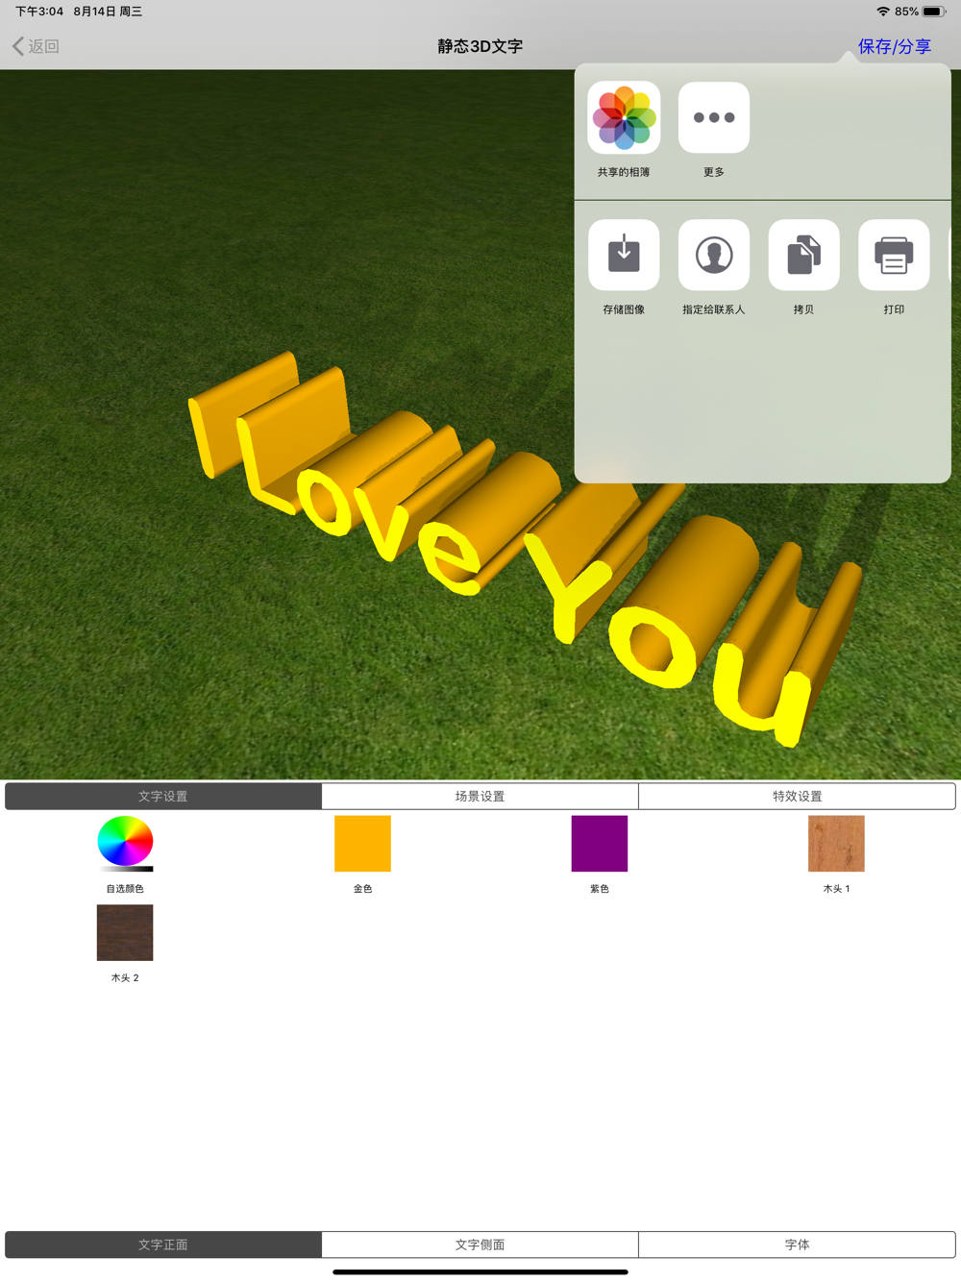Check the battery icon in status bar
The image size is (961, 1282).
tap(933, 12)
